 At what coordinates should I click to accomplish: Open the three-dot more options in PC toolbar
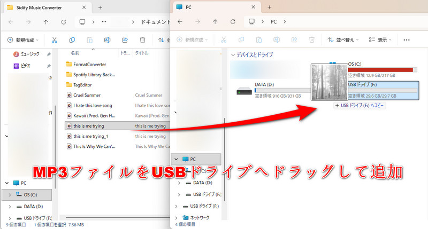[x=407, y=40]
